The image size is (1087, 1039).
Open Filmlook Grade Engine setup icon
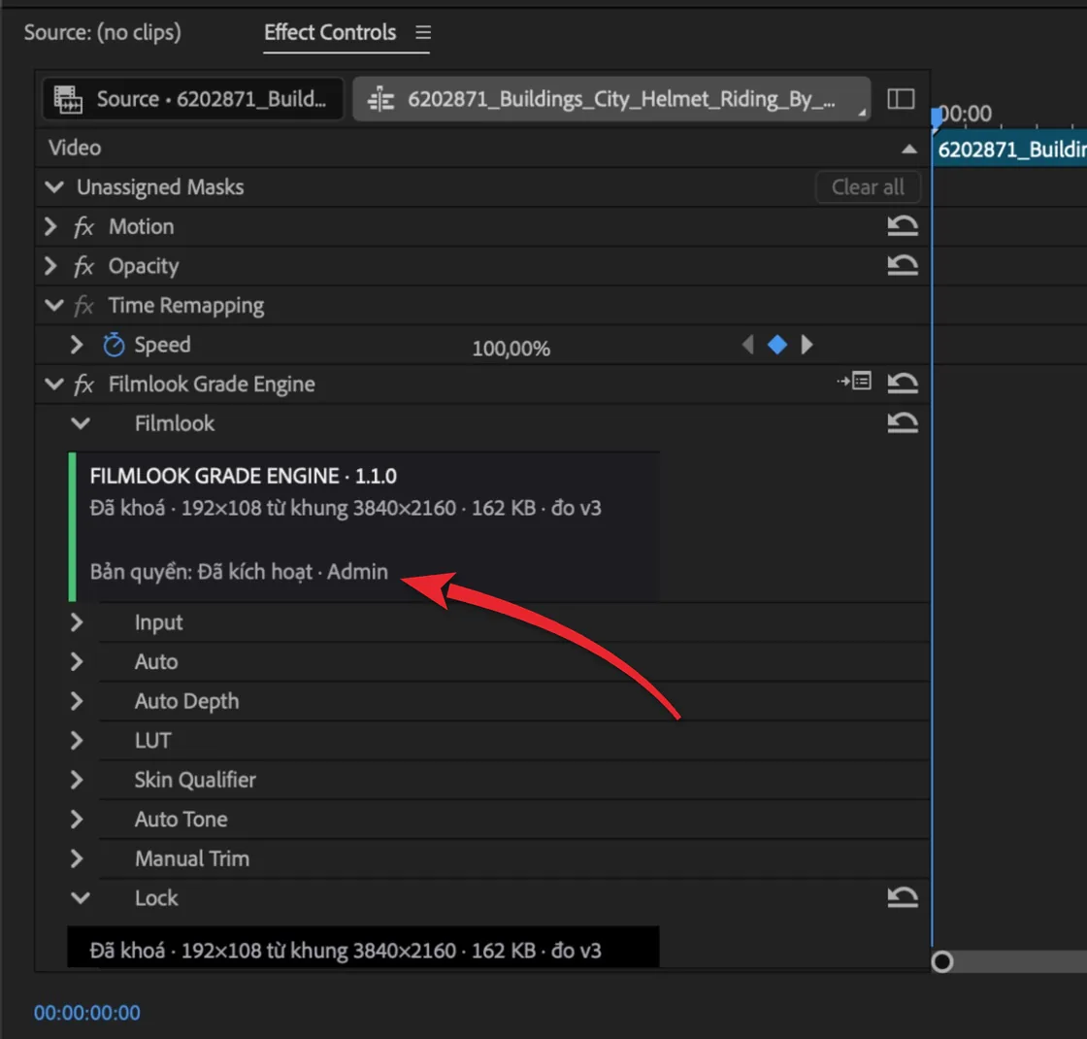[x=854, y=381]
